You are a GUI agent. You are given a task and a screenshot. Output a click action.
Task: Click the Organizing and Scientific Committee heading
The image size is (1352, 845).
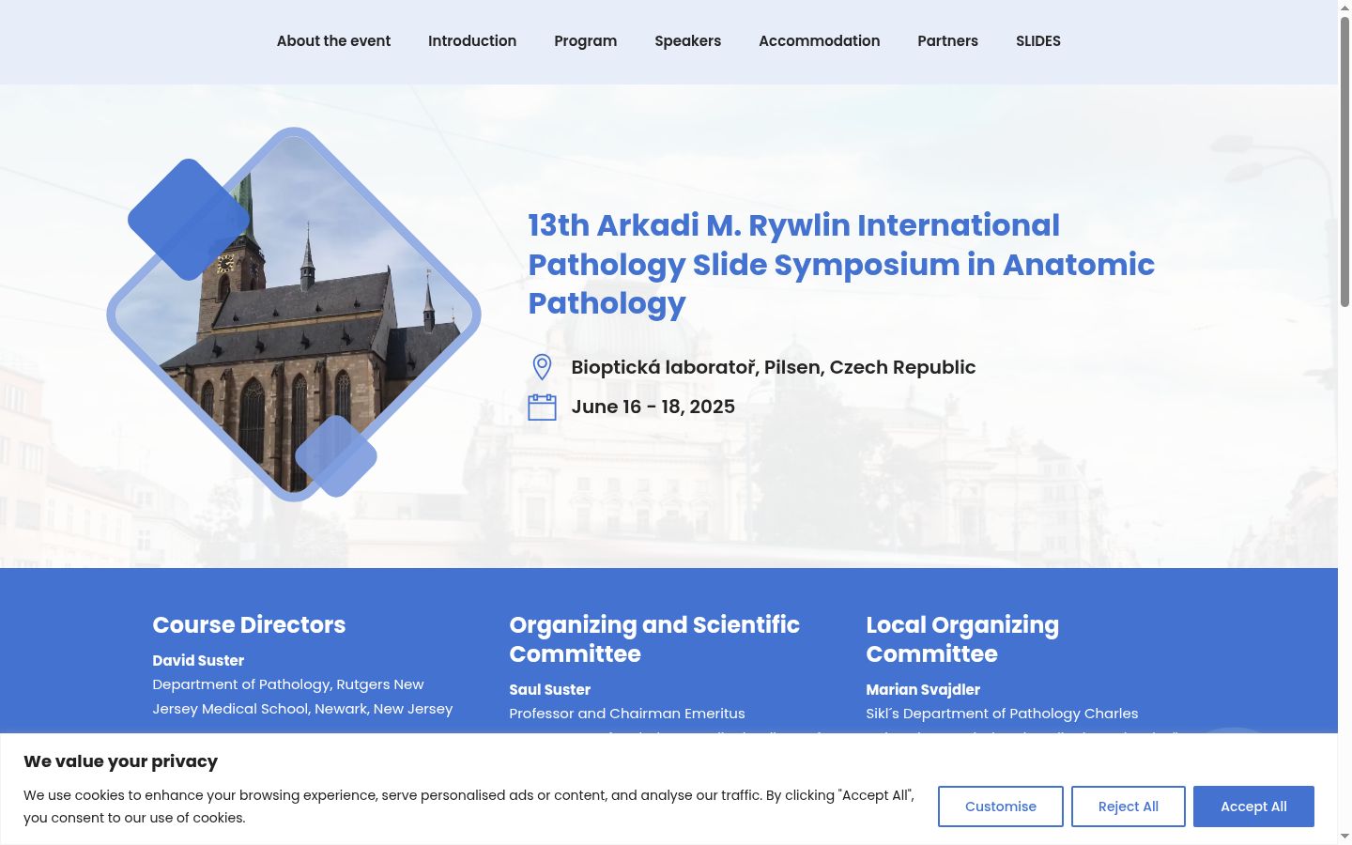pyautogui.click(x=654, y=639)
